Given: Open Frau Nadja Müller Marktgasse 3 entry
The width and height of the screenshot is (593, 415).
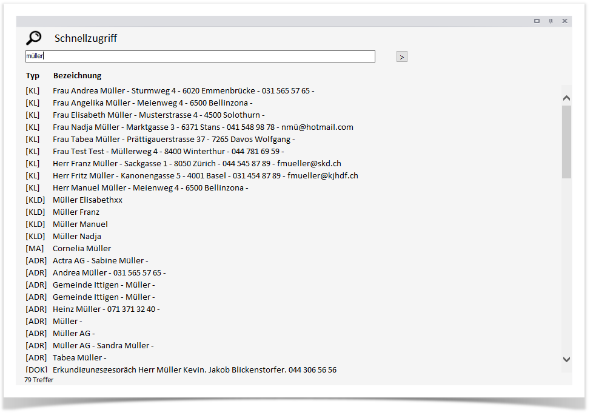Looking at the screenshot, I should tap(203, 127).
